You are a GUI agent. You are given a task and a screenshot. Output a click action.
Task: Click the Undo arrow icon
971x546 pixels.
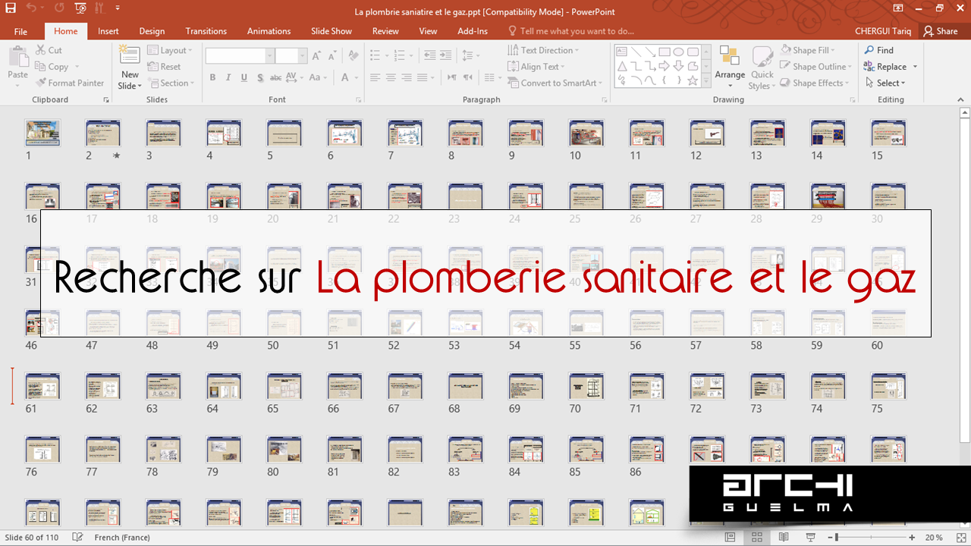[x=32, y=8]
